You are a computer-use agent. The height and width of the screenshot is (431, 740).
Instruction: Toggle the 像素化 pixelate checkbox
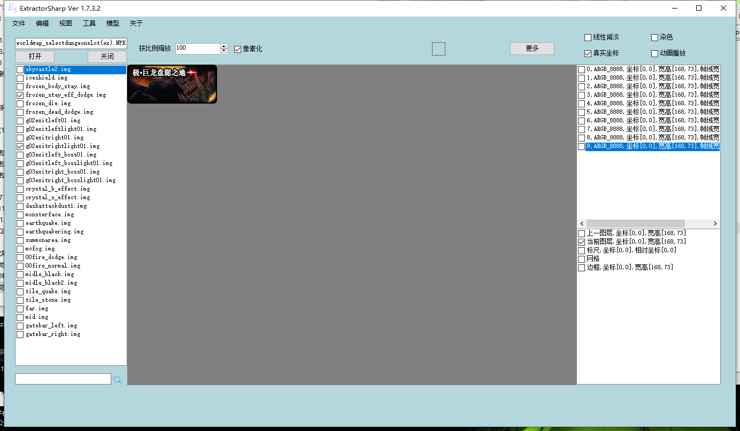238,49
